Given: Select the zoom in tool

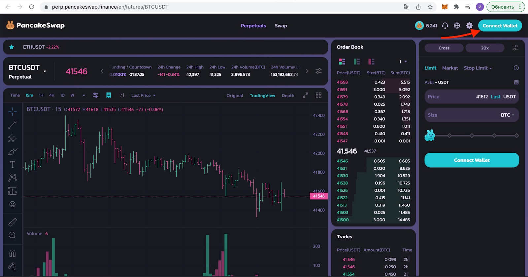Looking at the screenshot, I should click(x=13, y=235).
